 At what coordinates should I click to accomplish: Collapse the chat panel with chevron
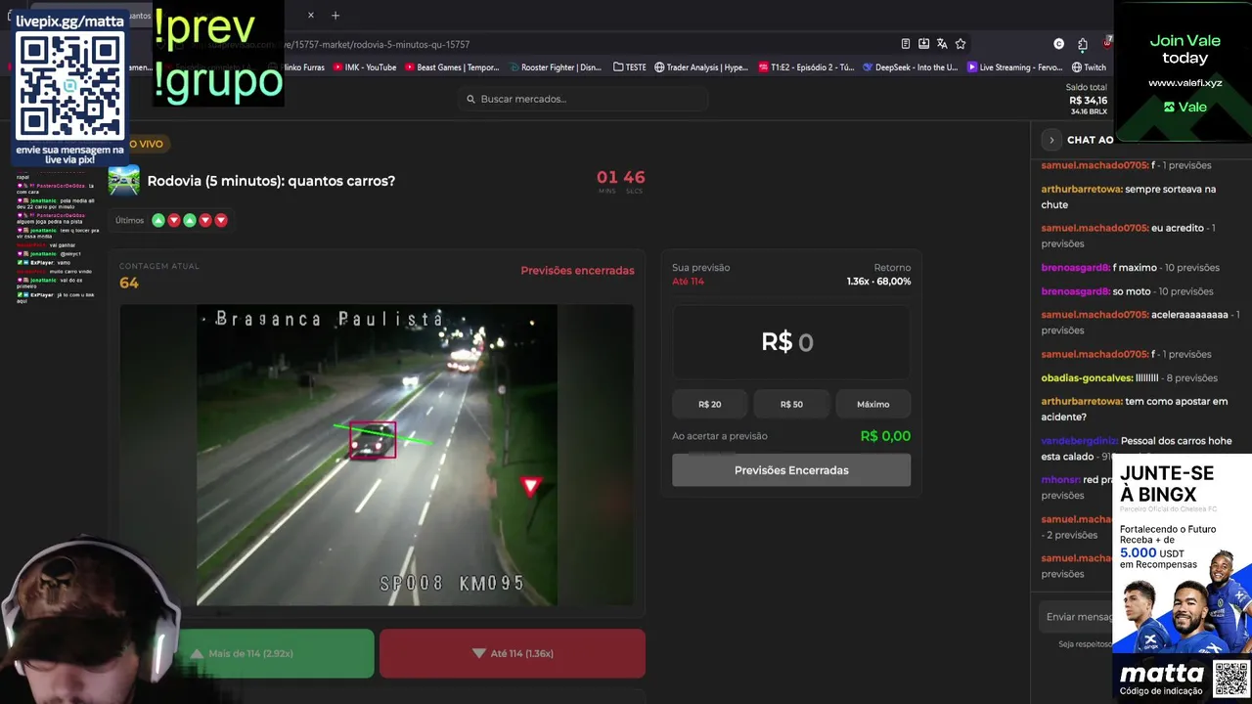click(1051, 140)
